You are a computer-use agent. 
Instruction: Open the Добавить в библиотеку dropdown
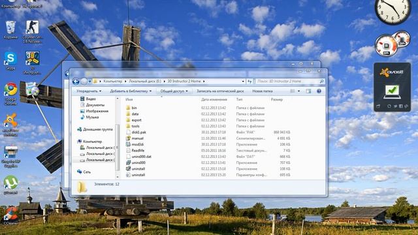pos(131,91)
